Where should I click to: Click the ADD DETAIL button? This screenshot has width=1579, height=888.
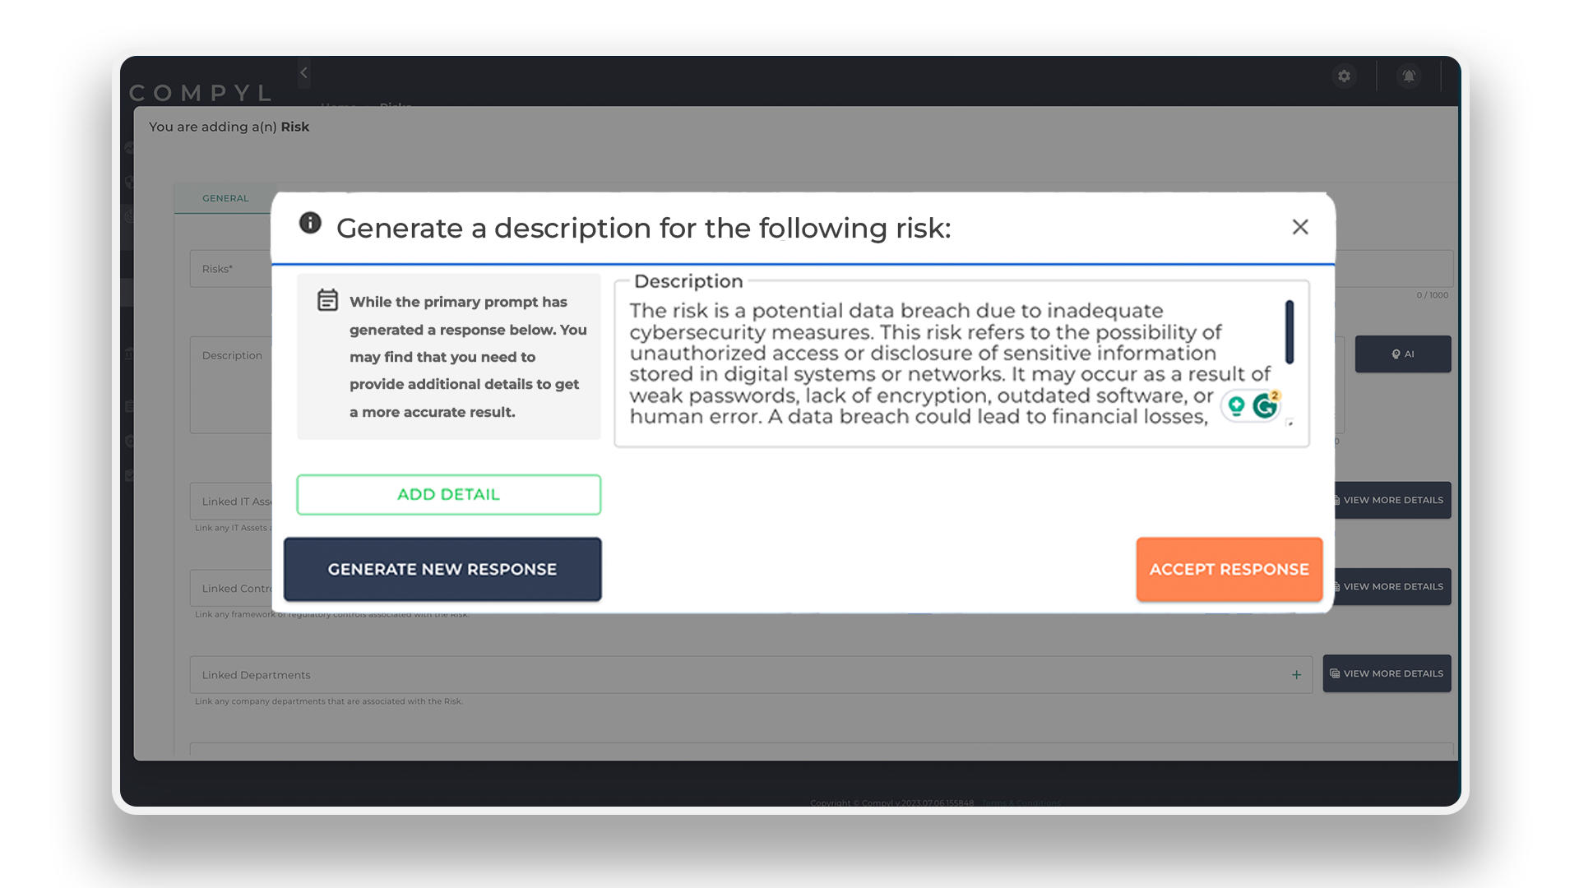coord(448,494)
